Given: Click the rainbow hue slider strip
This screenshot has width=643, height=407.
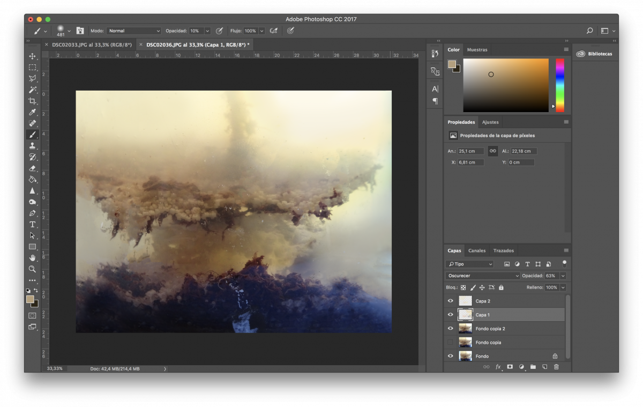Looking at the screenshot, I should (x=559, y=85).
